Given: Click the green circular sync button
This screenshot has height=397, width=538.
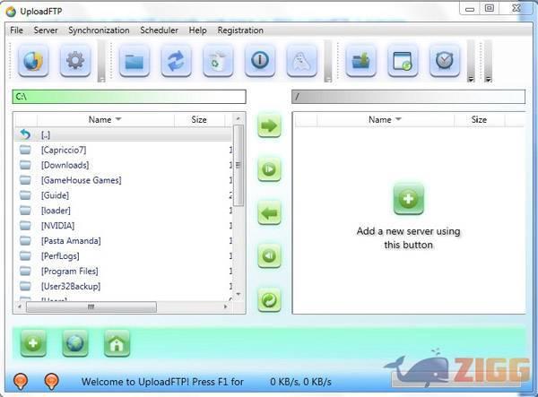Looking at the screenshot, I should [x=269, y=299].
